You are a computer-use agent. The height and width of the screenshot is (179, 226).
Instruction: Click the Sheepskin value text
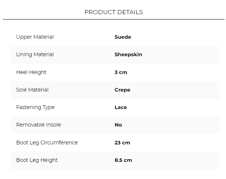click(128, 54)
